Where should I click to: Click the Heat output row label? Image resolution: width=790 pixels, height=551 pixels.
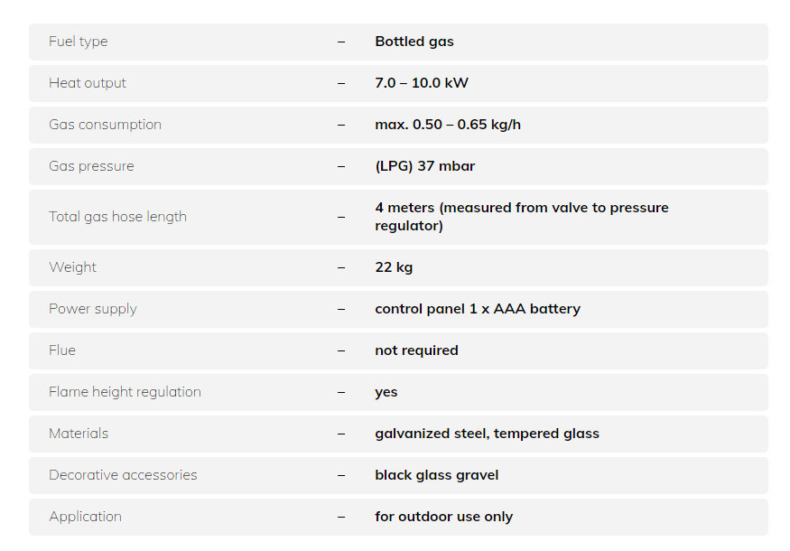coord(88,83)
